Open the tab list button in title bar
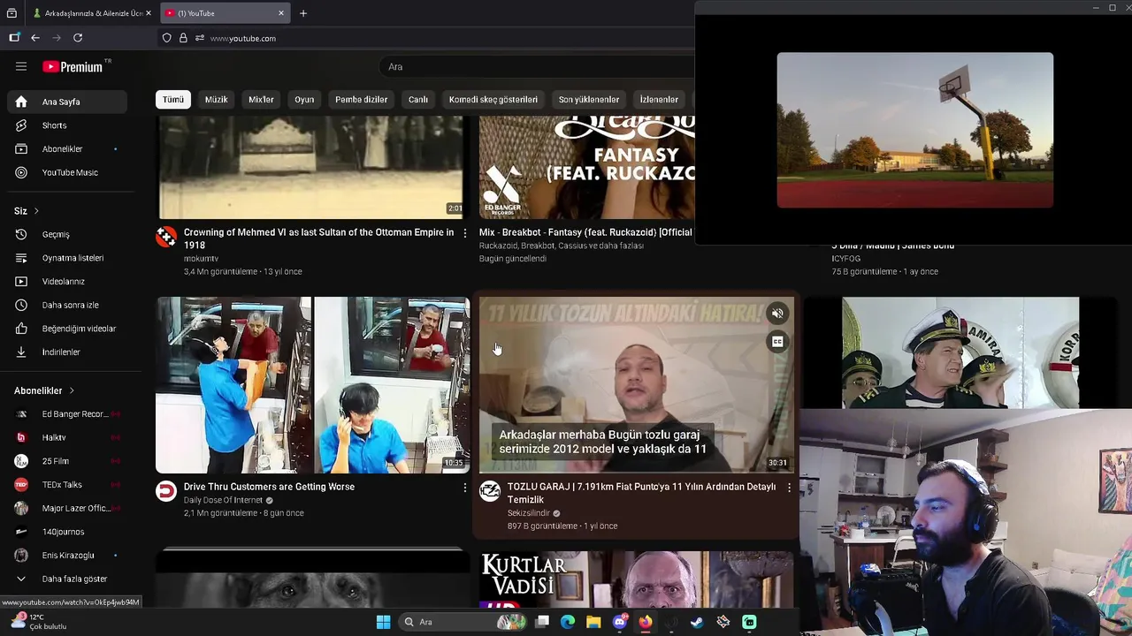This screenshot has width=1132, height=636. pyautogui.click(x=11, y=13)
